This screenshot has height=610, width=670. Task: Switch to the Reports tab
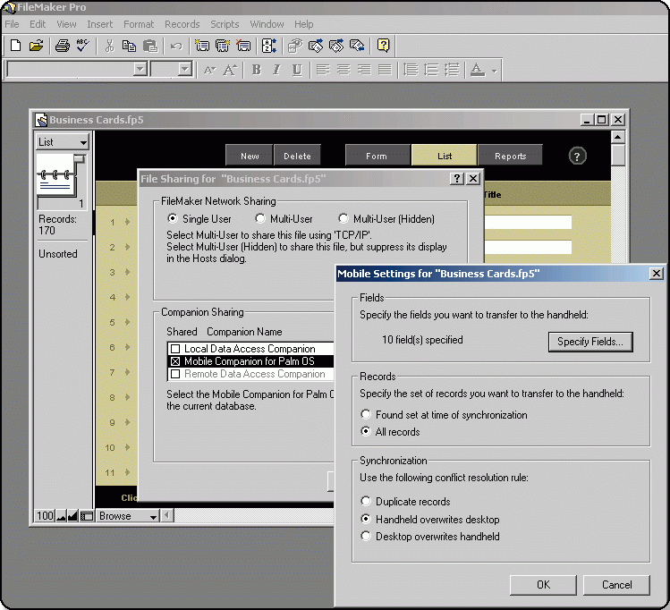tap(510, 156)
